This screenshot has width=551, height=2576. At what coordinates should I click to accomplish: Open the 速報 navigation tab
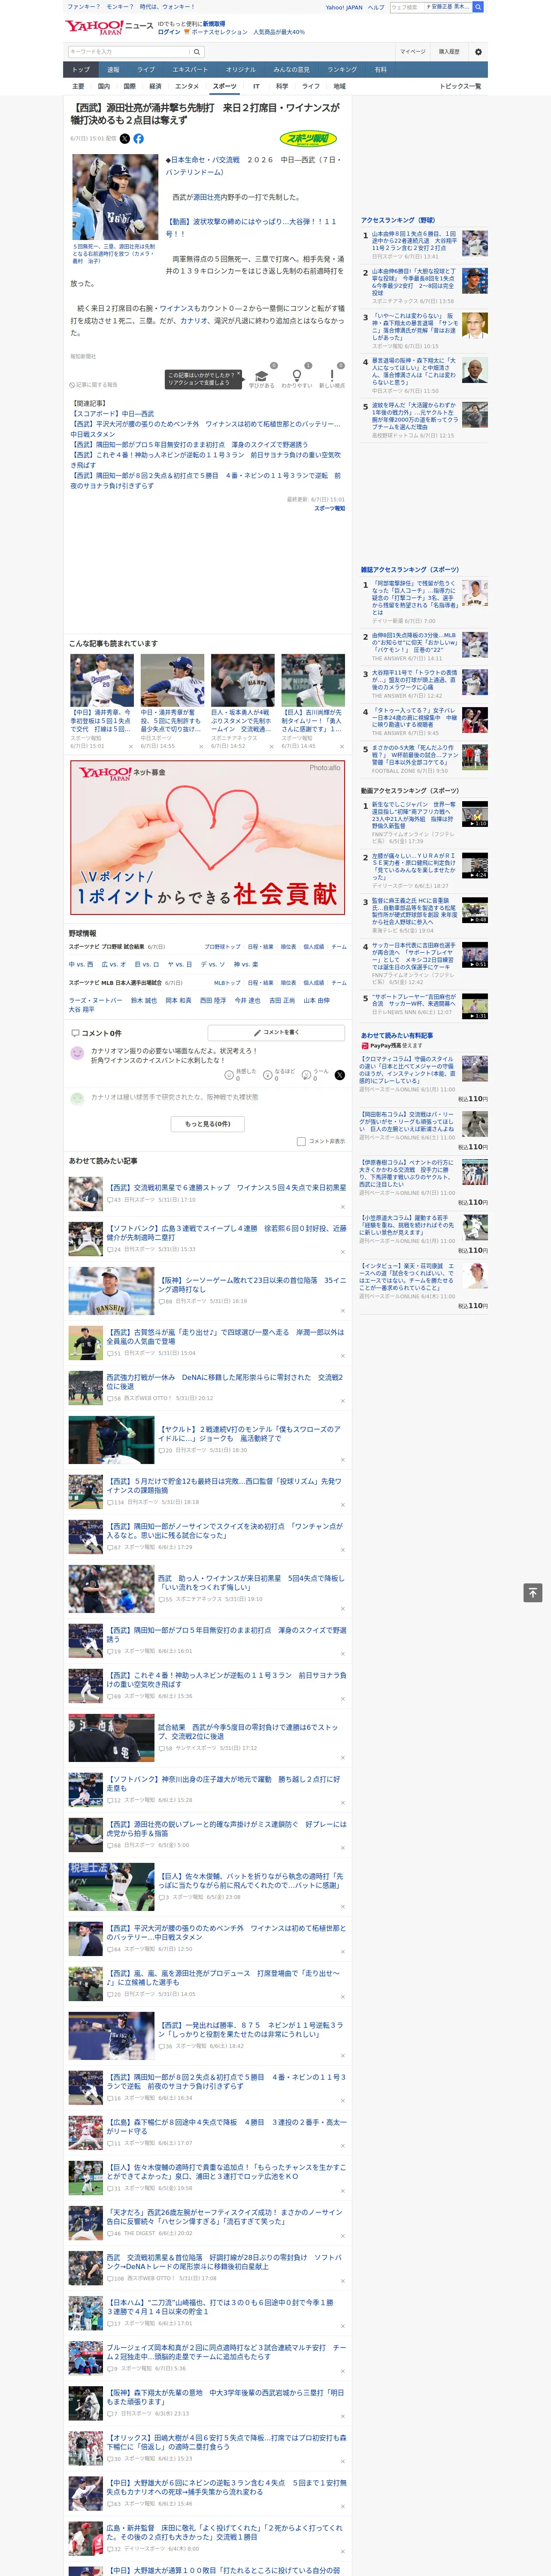point(113,70)
